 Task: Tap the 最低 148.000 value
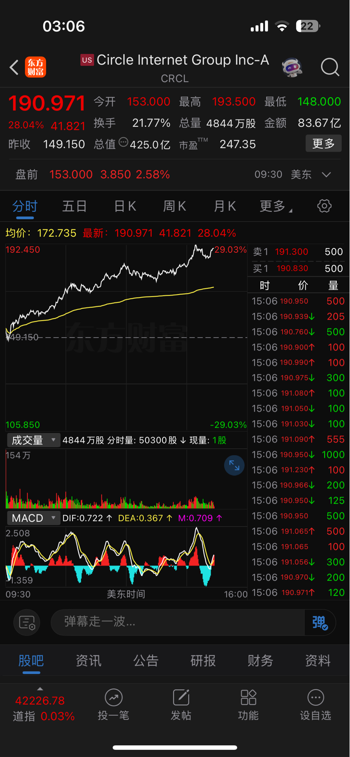(319, 102)
